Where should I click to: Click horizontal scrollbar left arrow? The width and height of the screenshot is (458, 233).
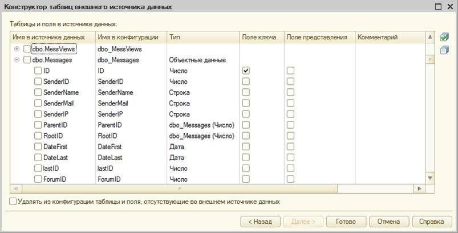point(16,189)
